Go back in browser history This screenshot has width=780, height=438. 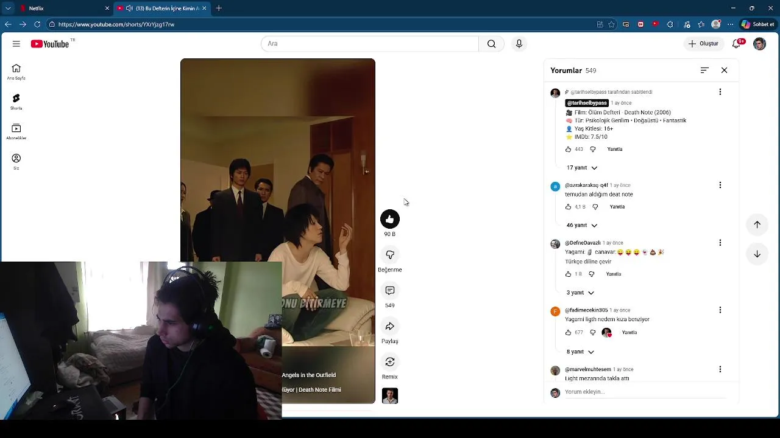point(8,24)
